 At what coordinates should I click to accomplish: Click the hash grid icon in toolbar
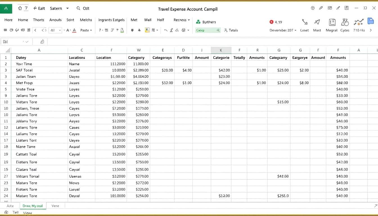pos(132,30)
